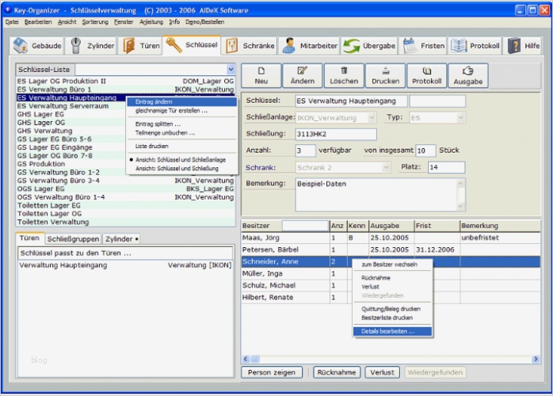
Task: Expand the Schlüssel-Liste dropdown
Action: [231, 70]
